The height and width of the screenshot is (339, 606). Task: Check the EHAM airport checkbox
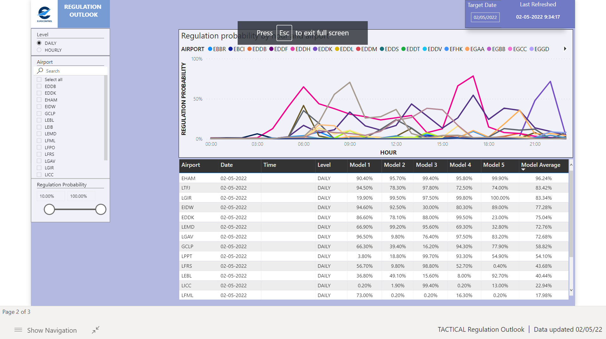click(x=39, y=100)
